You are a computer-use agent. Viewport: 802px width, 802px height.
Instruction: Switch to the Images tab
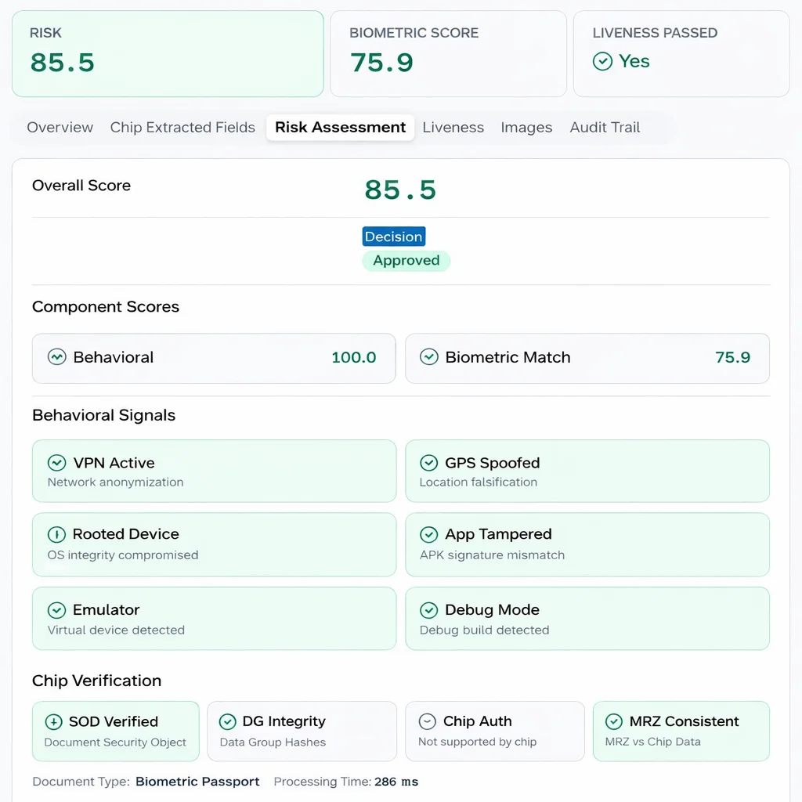pyautogui.click(x=526, y=127)
